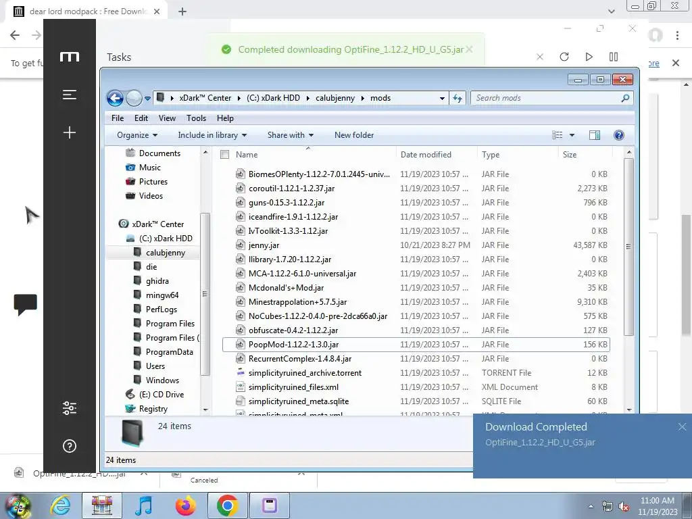
Task: Click the Explorer forward navigation button
Action: tap(134, 98)
